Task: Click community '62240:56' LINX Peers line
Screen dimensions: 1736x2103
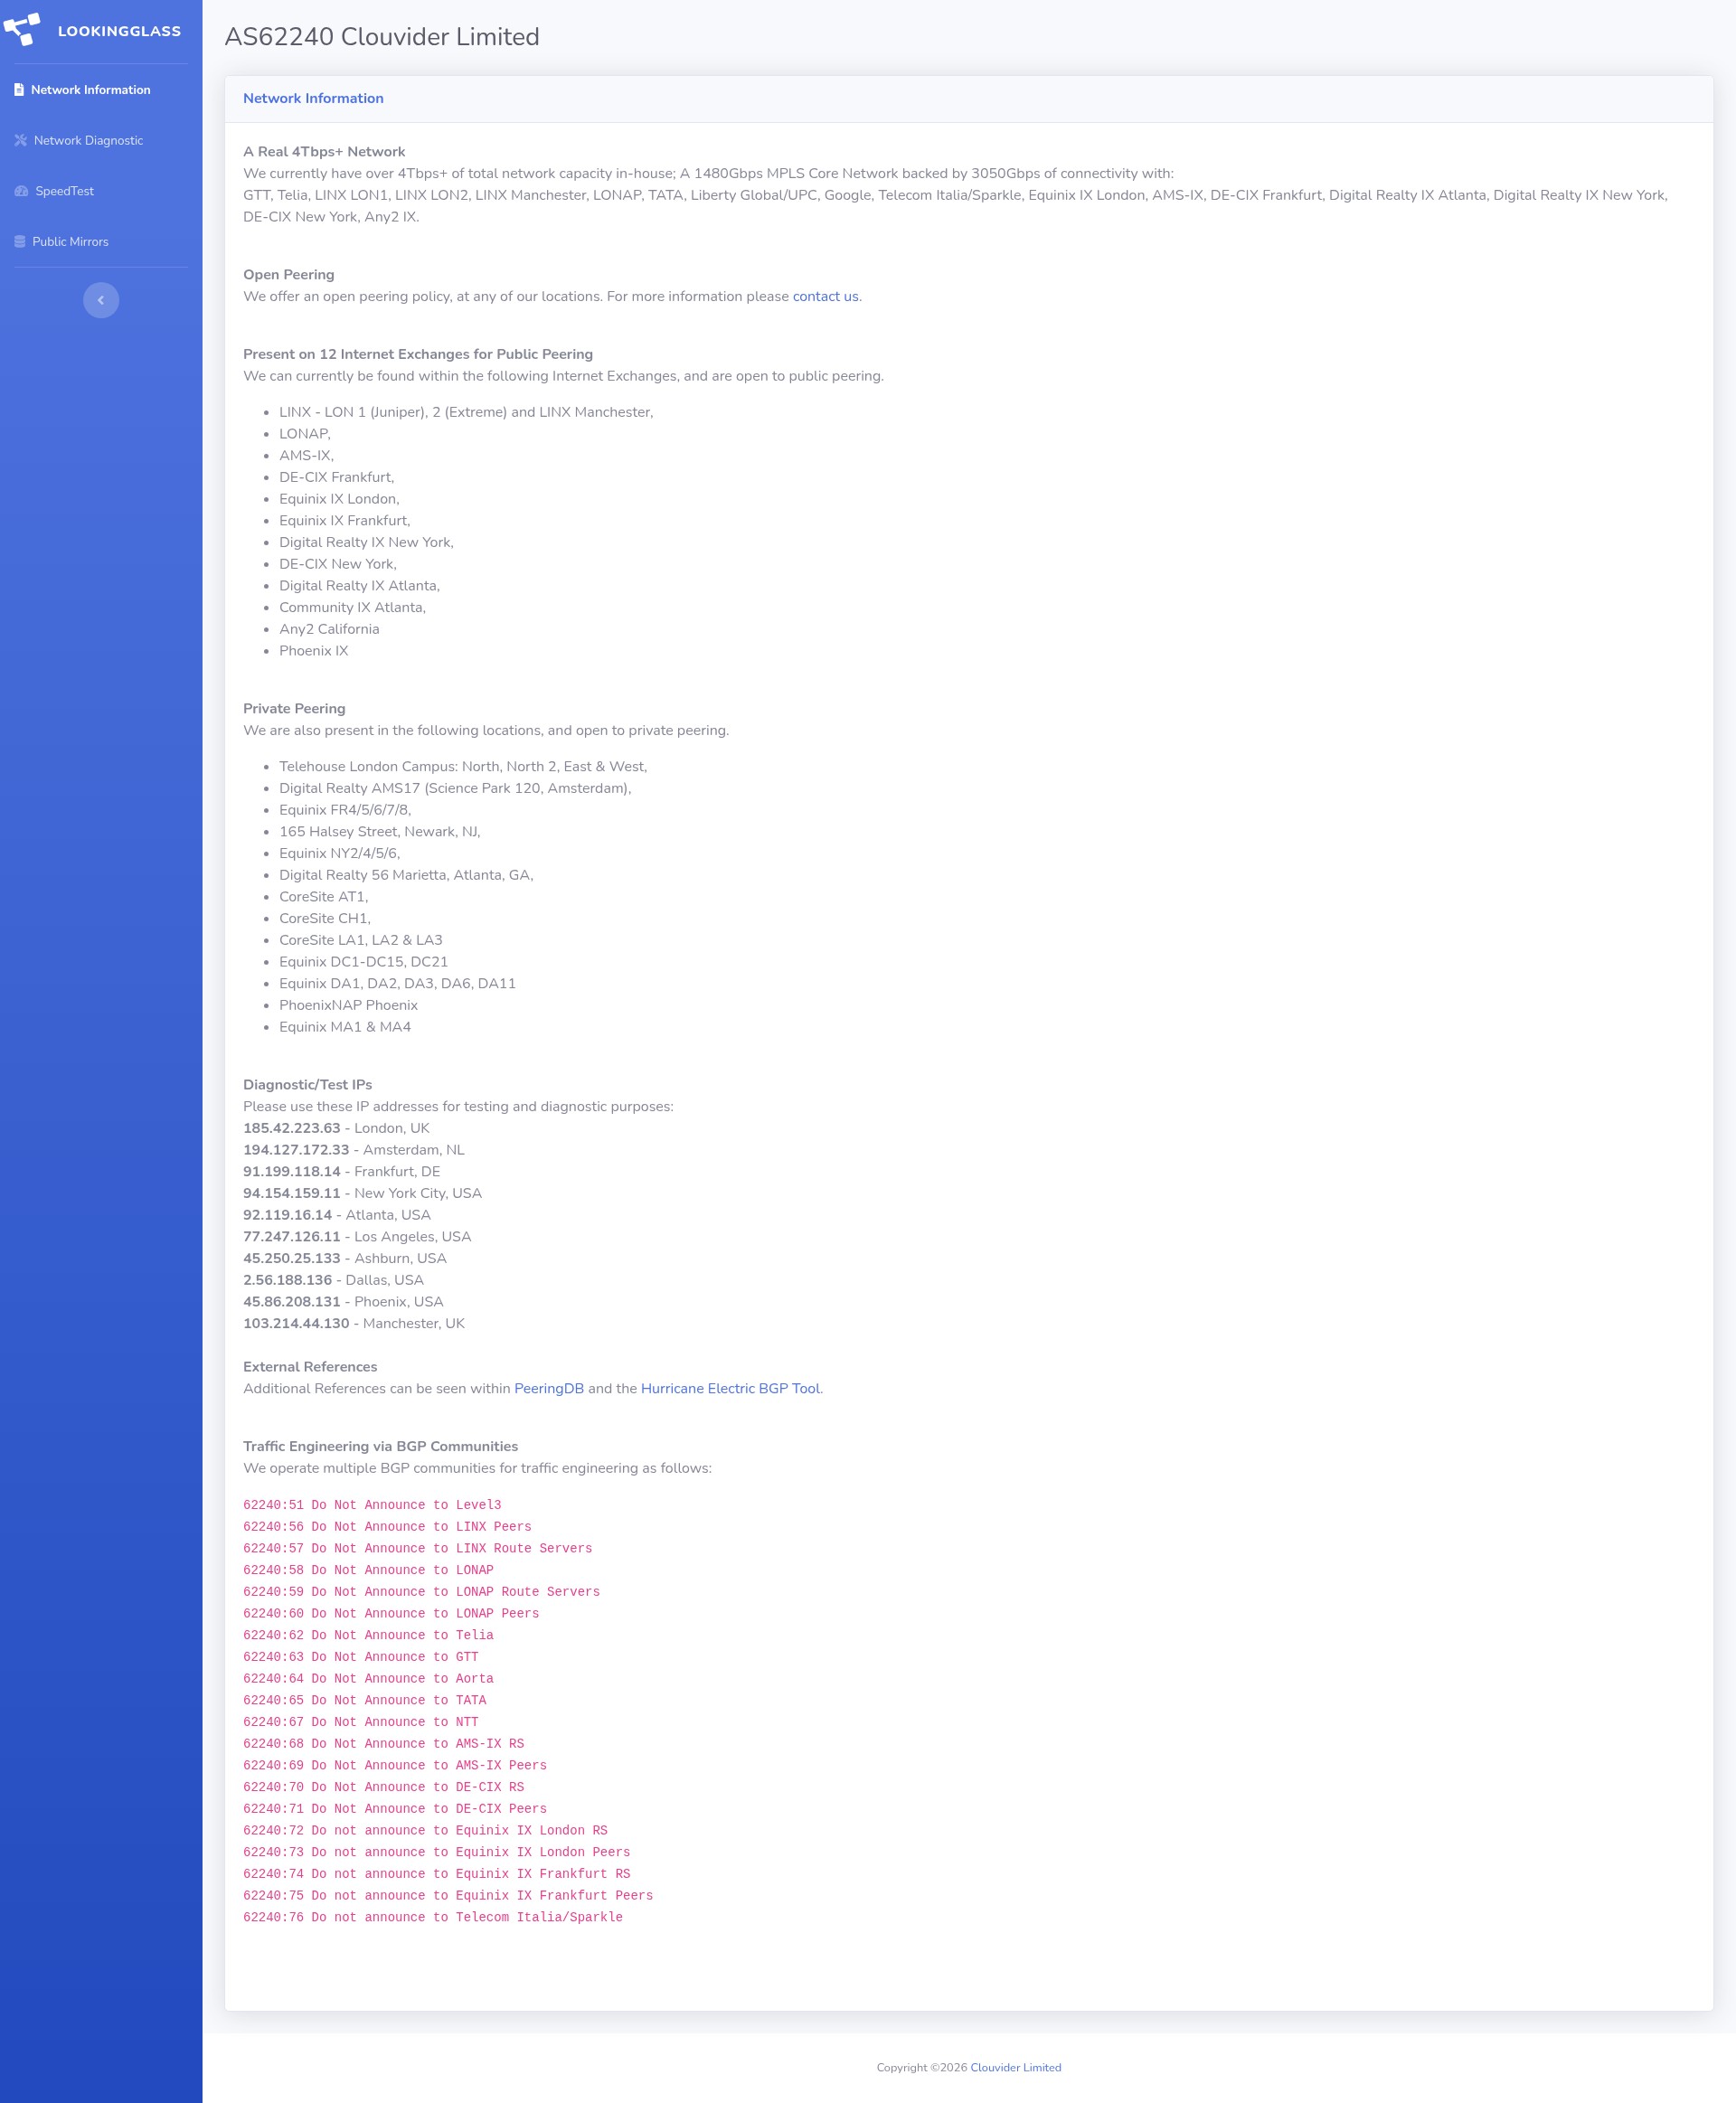Action: (387, 1527)
